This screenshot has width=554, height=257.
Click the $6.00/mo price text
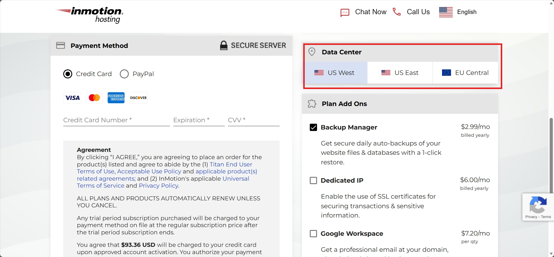[x=475, y=180]
